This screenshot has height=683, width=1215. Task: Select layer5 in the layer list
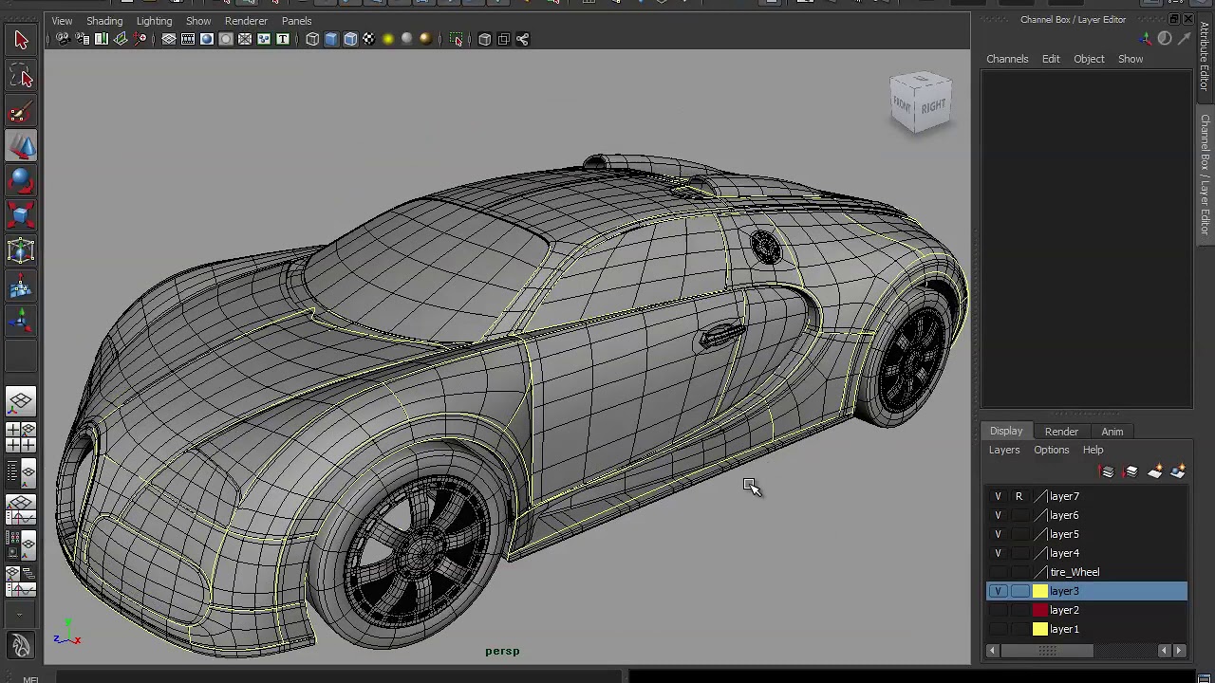click(x=1064, y=534)
